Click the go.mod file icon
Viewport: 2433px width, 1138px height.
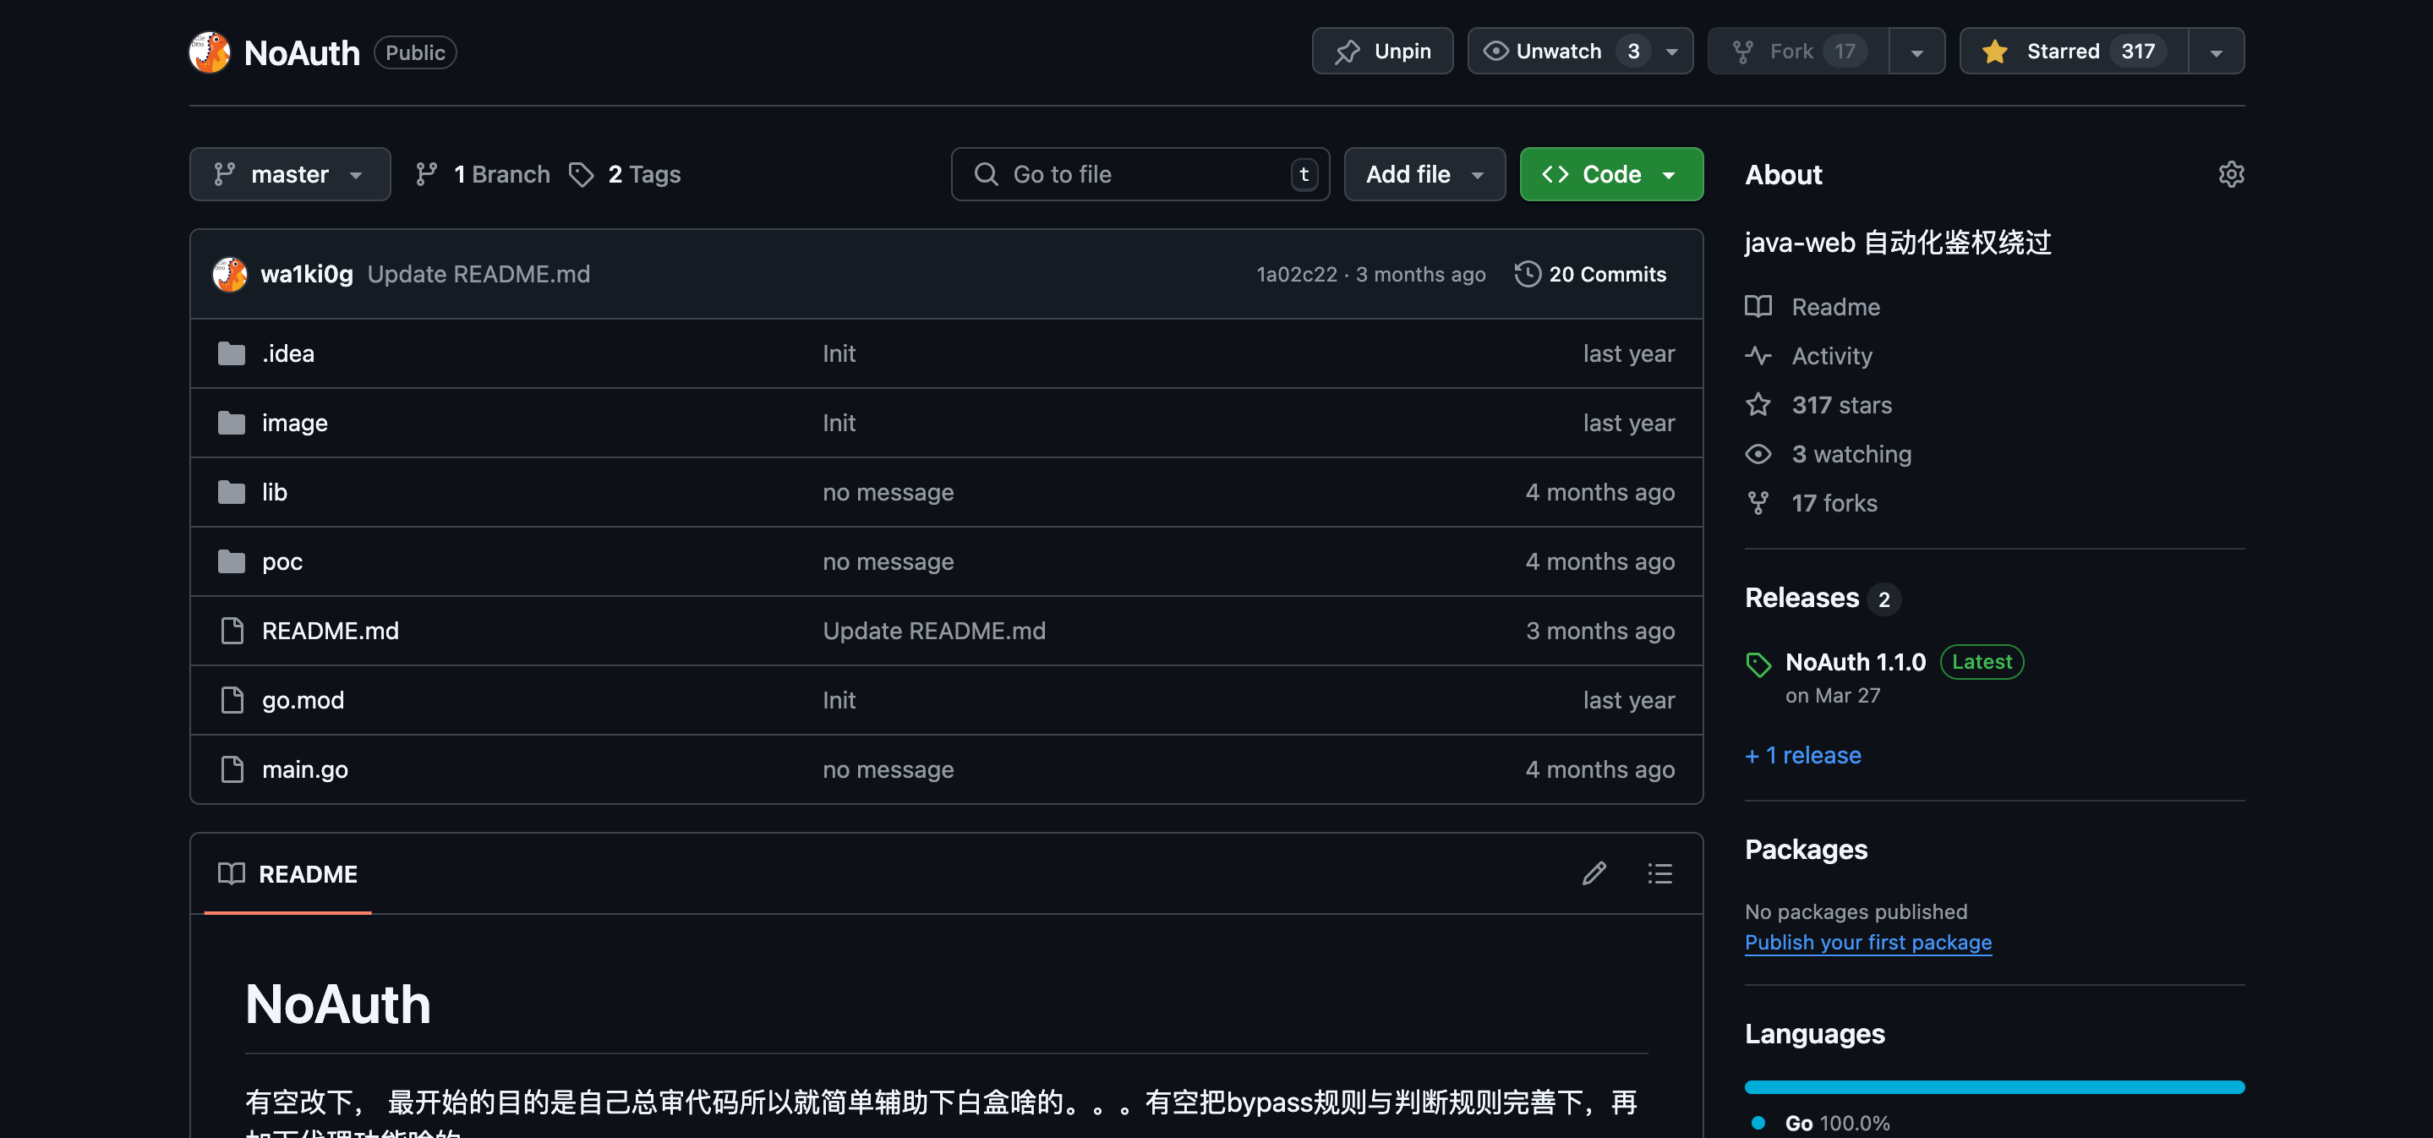coord(232,700)
